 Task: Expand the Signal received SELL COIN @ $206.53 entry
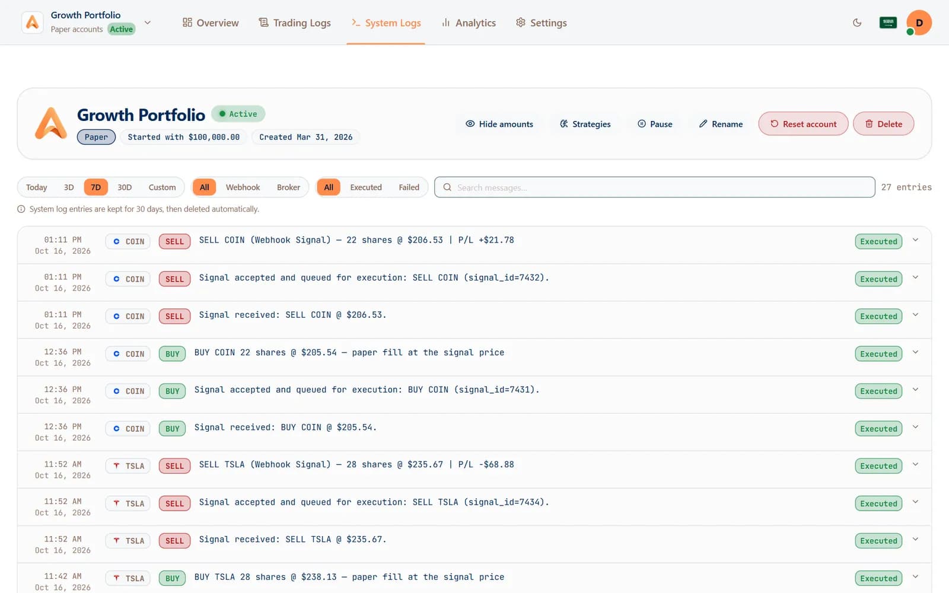915,315
